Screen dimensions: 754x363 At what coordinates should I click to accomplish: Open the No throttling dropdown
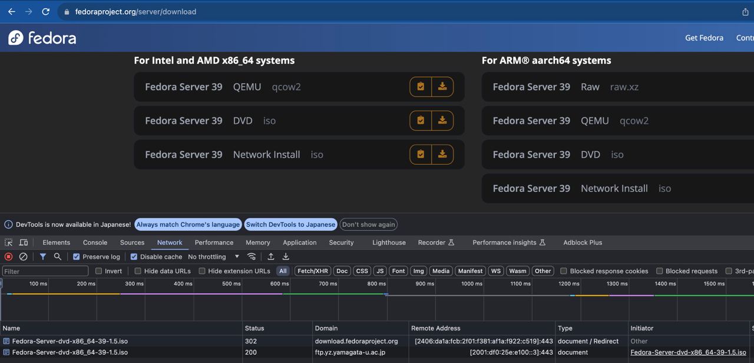(x=213, y=257)
